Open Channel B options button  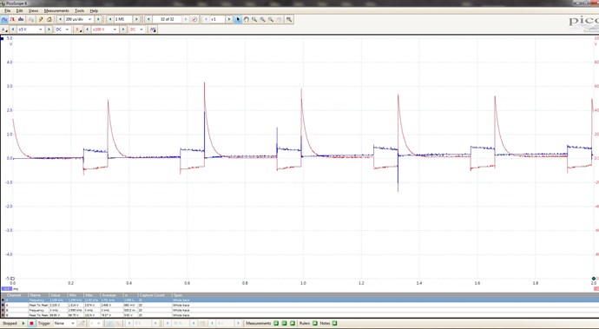[x=78, y=30]
